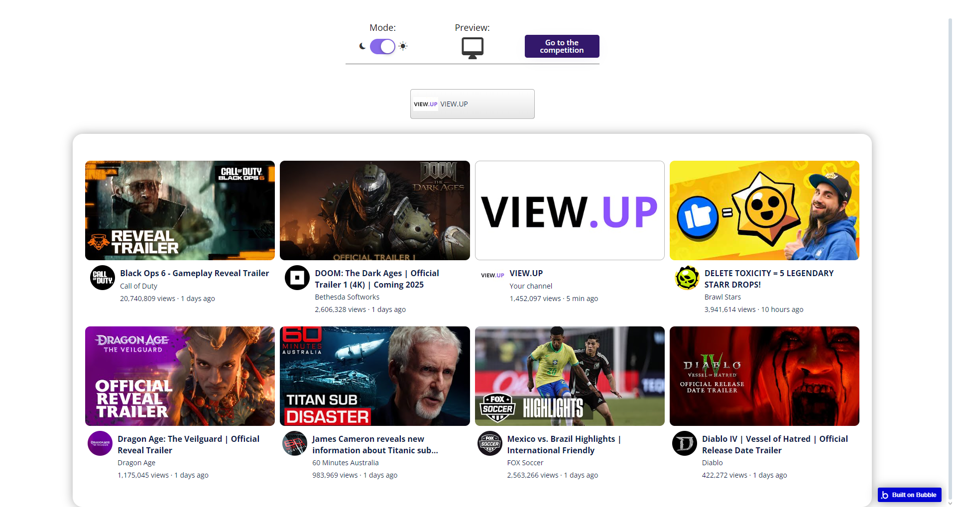Open title James Cameron reveals new information
Image resolution: width=954 pixels, height=507 pixels.
click(x=375, y=444)
